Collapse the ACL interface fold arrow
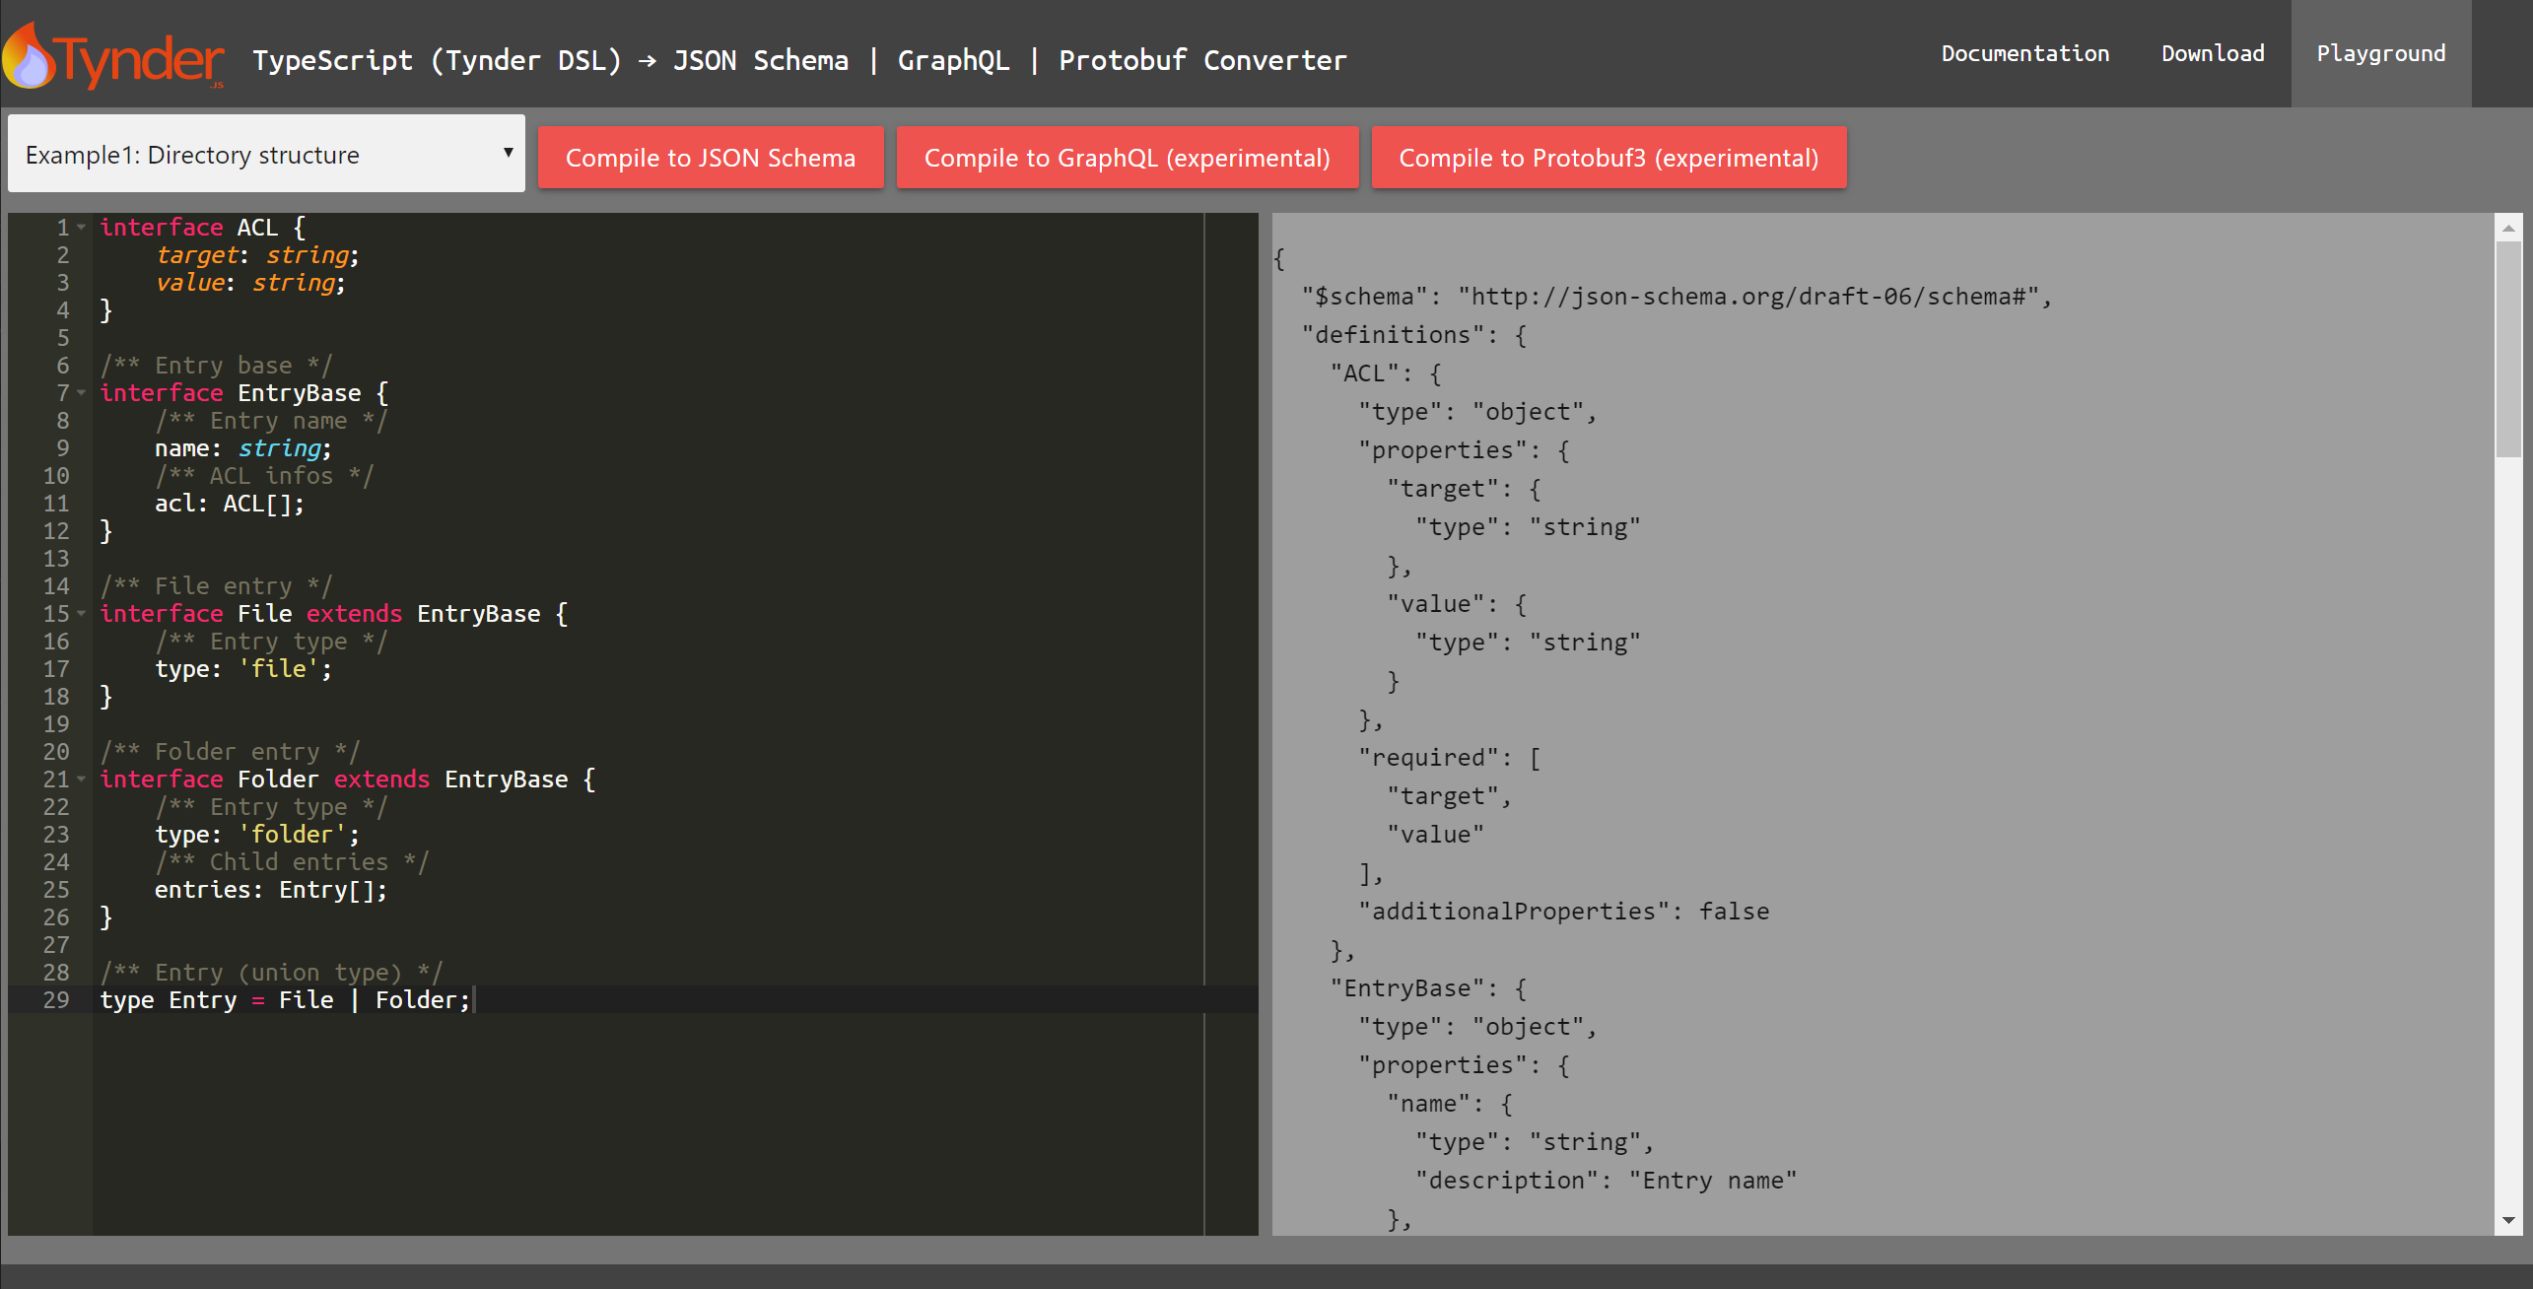The width and height of the screenshot is (2533, 1289). 82,228
